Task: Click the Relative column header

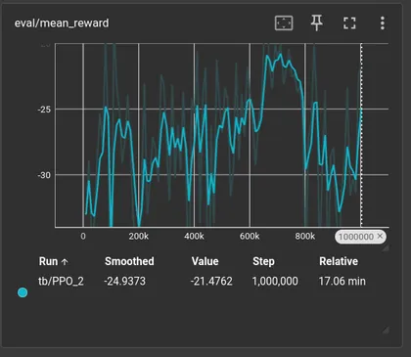Action: click(x=339, y=261)
